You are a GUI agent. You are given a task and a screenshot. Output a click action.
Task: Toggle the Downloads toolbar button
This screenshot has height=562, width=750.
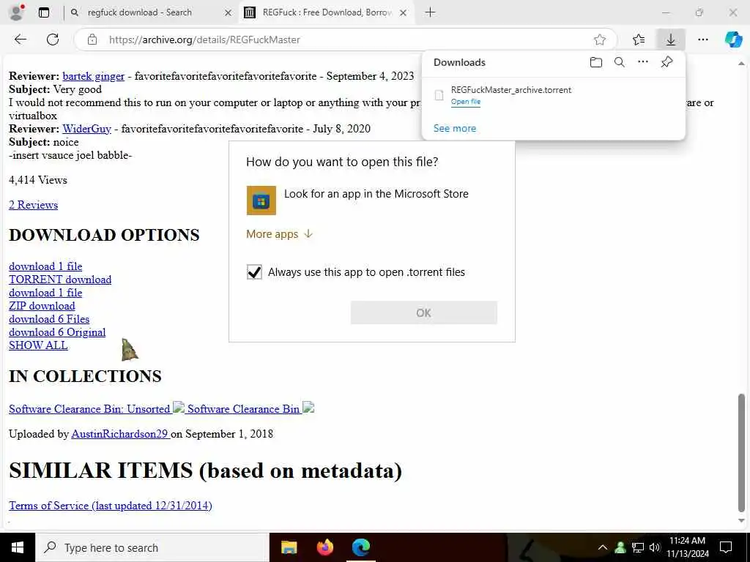671,40
